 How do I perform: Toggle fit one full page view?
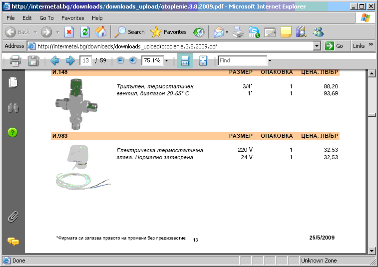pyautogui.click(x=203, y=60)
